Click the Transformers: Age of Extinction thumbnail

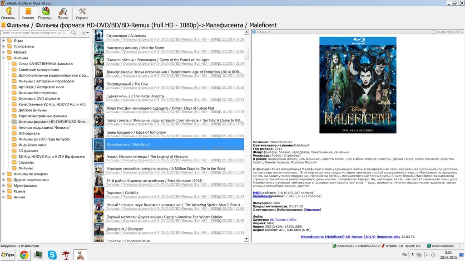coord(99,72)
